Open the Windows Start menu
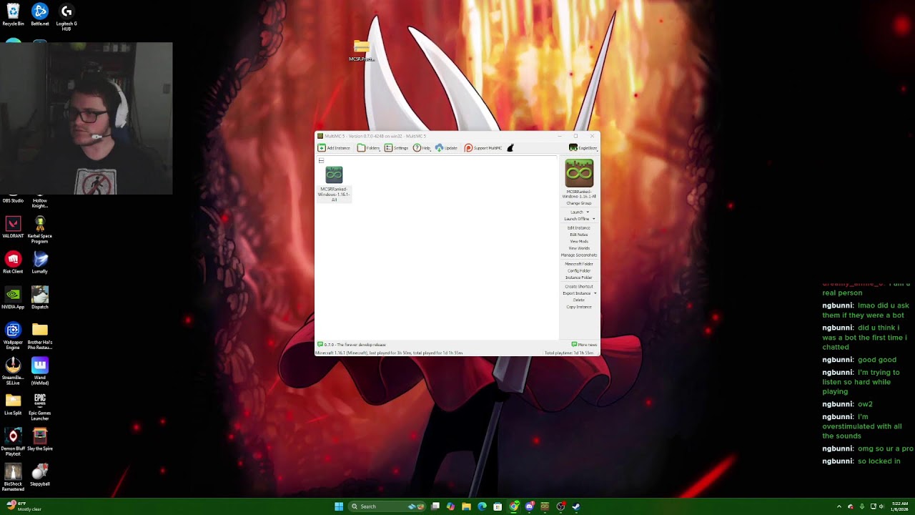 [x=339, y=506]
